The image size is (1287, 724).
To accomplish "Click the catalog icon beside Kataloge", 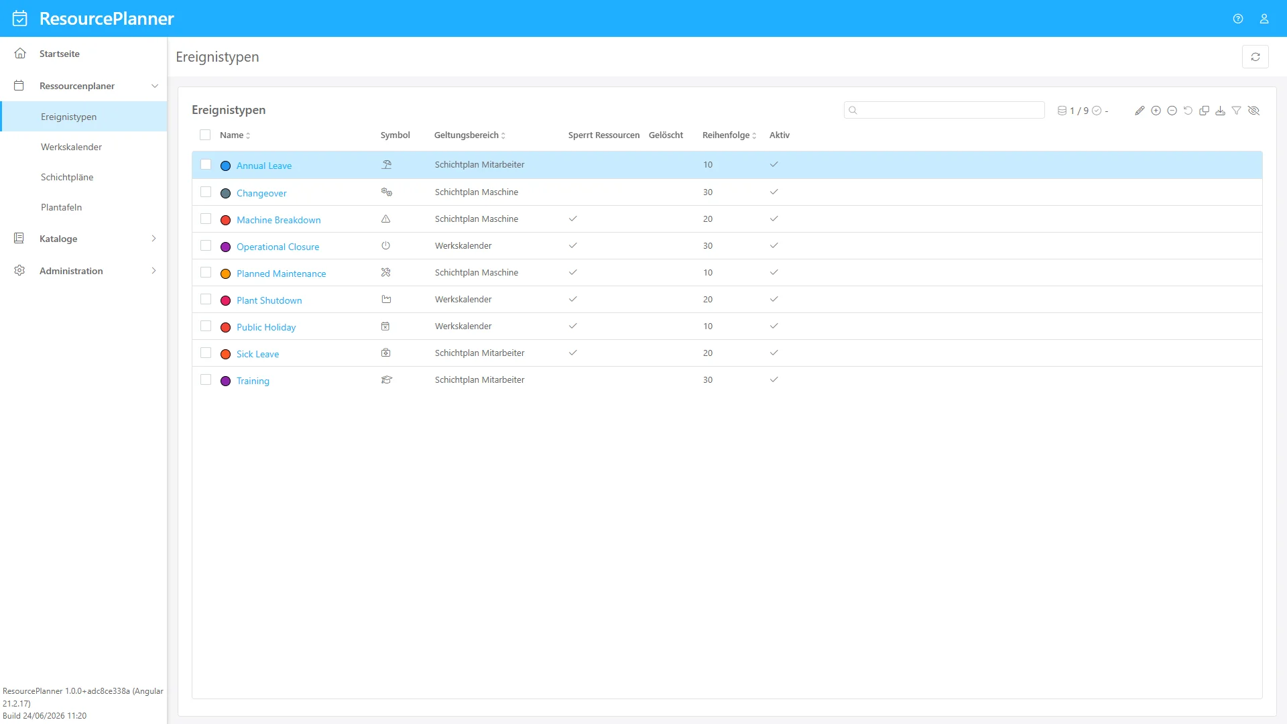I will (x=19, y=239).
